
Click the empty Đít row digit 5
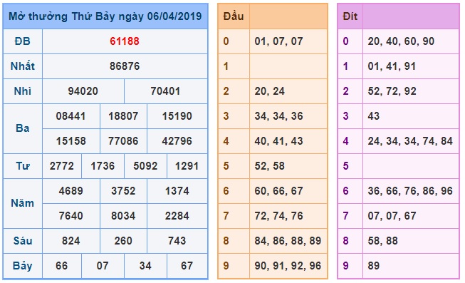click(346, 166)
